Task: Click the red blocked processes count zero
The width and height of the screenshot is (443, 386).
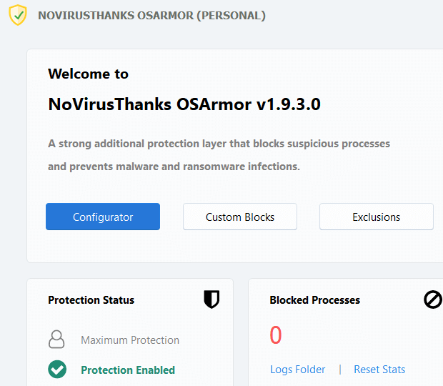Action: (276, 335)
